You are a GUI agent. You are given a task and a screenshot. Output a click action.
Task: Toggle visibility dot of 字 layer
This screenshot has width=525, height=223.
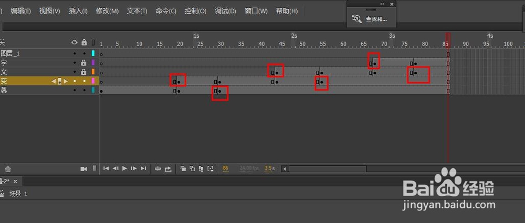[75, 62]
